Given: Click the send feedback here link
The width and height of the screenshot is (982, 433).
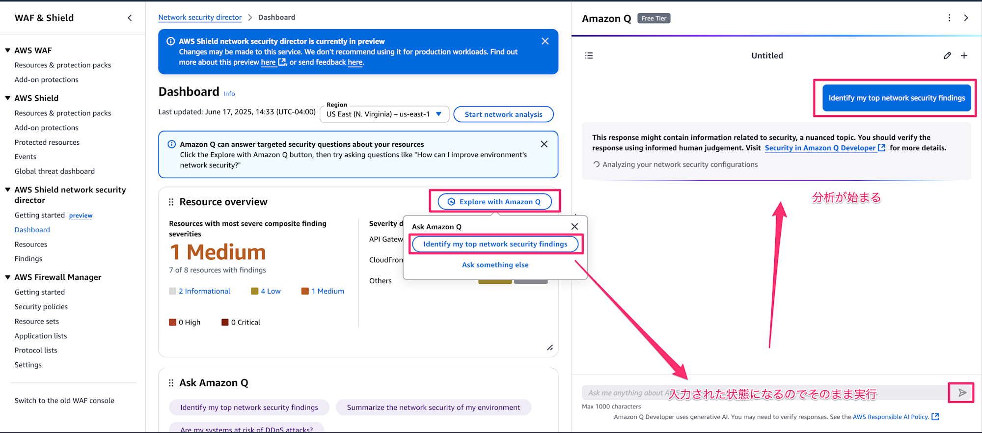Looking at the screenshot, I should (355, 62).
